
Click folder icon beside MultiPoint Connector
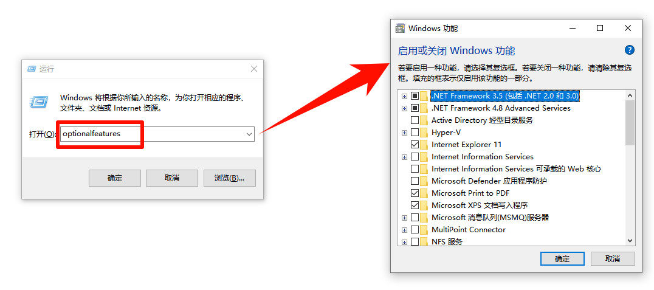click(x=424, y=229)
